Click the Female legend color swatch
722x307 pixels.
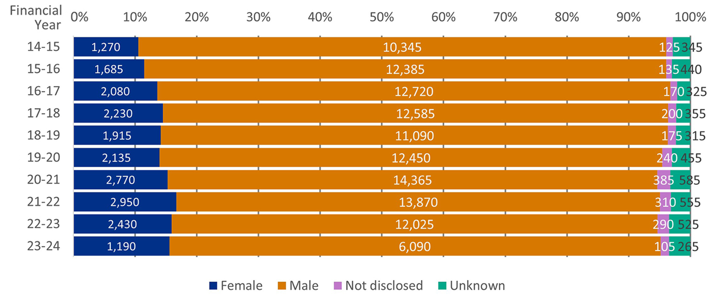point(213,286)
